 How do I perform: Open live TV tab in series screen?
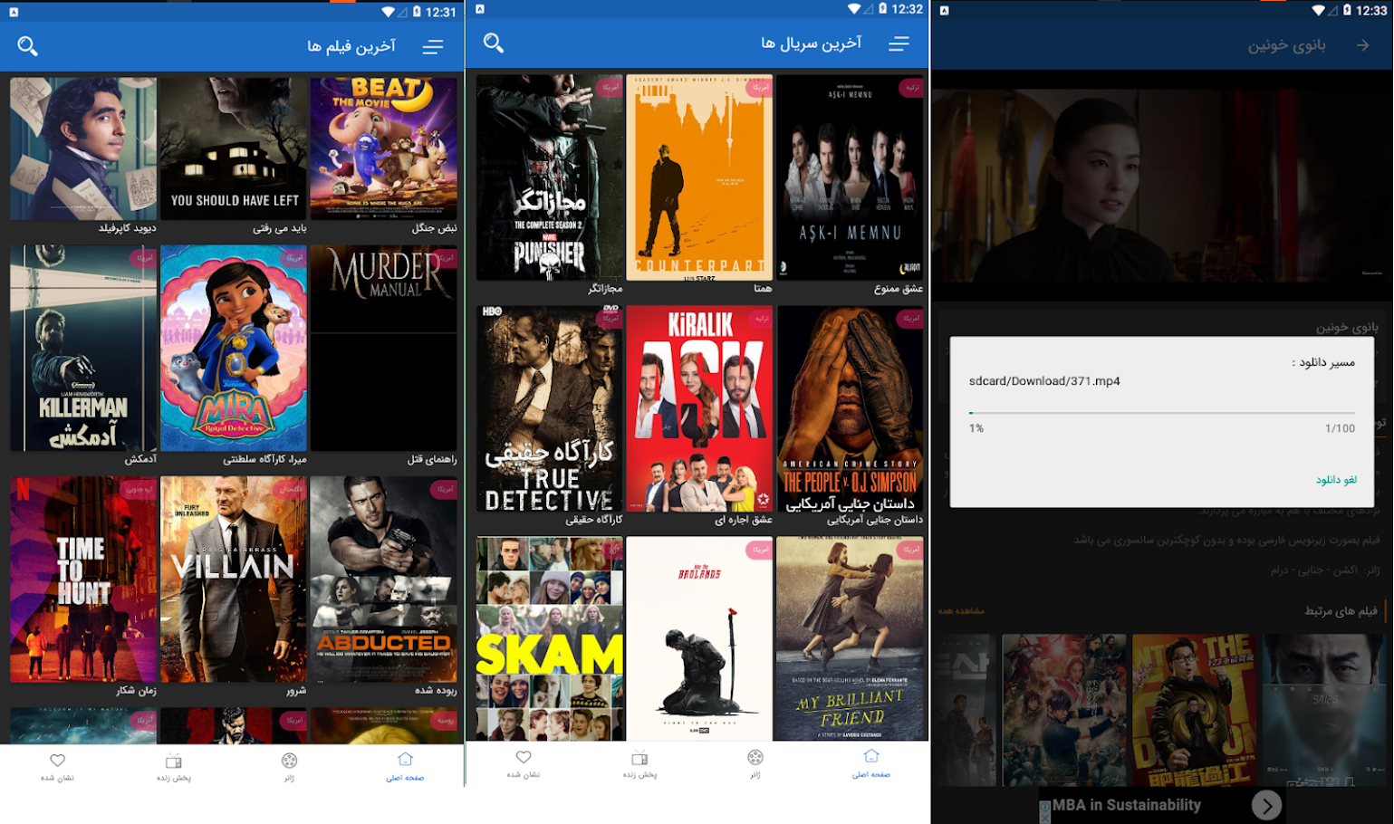click(639, 763)
